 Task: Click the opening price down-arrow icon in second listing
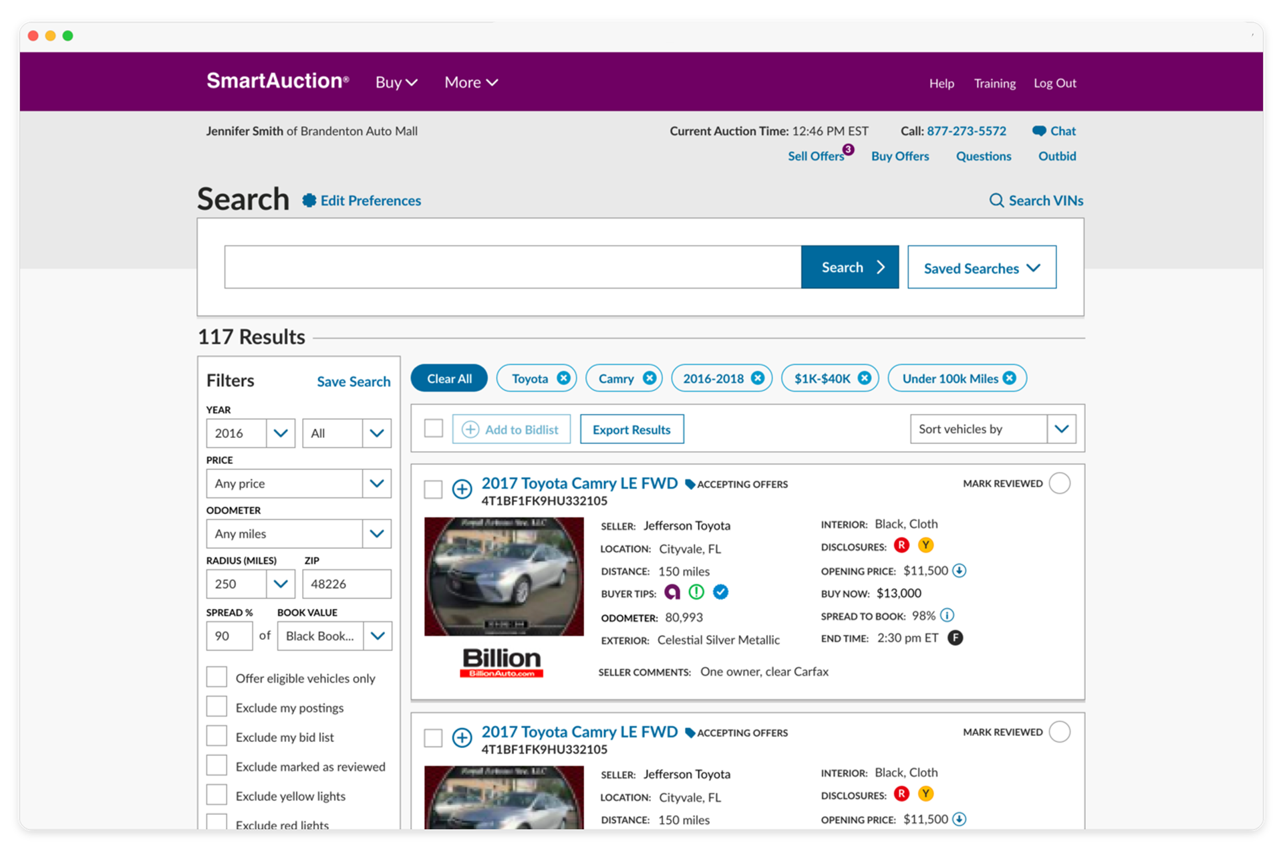click(960, 820)
